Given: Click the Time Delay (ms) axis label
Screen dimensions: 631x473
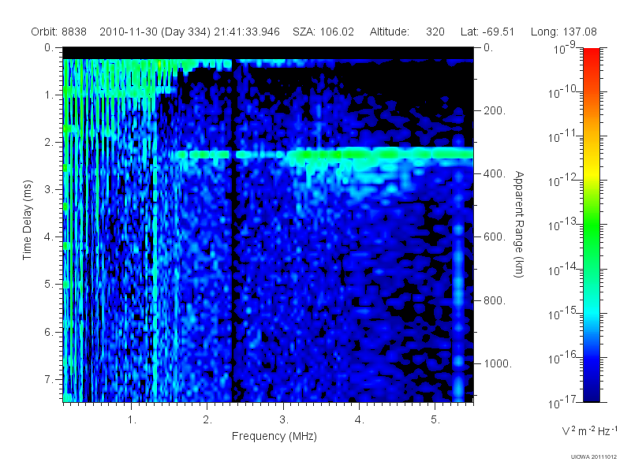Looking at the screenshot, I should tap(27, 220).
